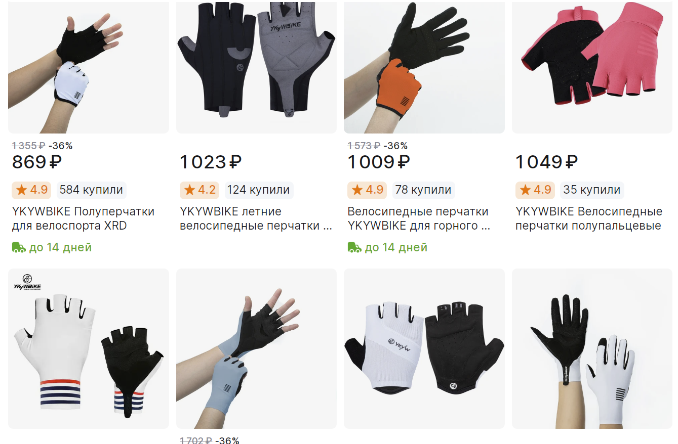Viewport: 678px width, 444px height.
Task: Open YKYWBIKE Полуперчатки для велоспорта XRD listing
Action: tap(83, 218)
